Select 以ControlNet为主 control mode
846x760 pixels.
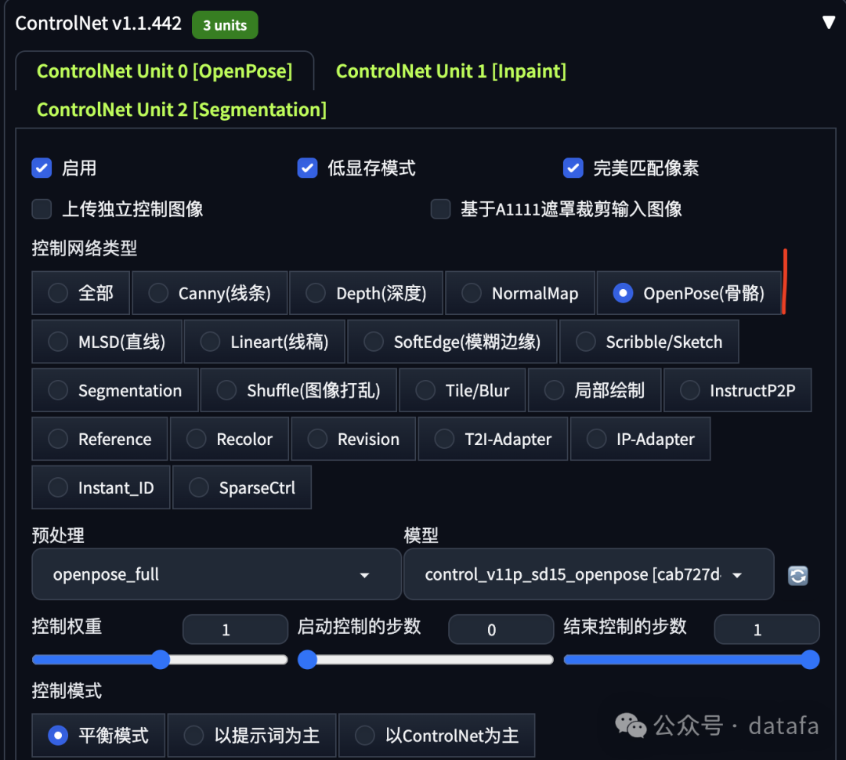(436, 735)
